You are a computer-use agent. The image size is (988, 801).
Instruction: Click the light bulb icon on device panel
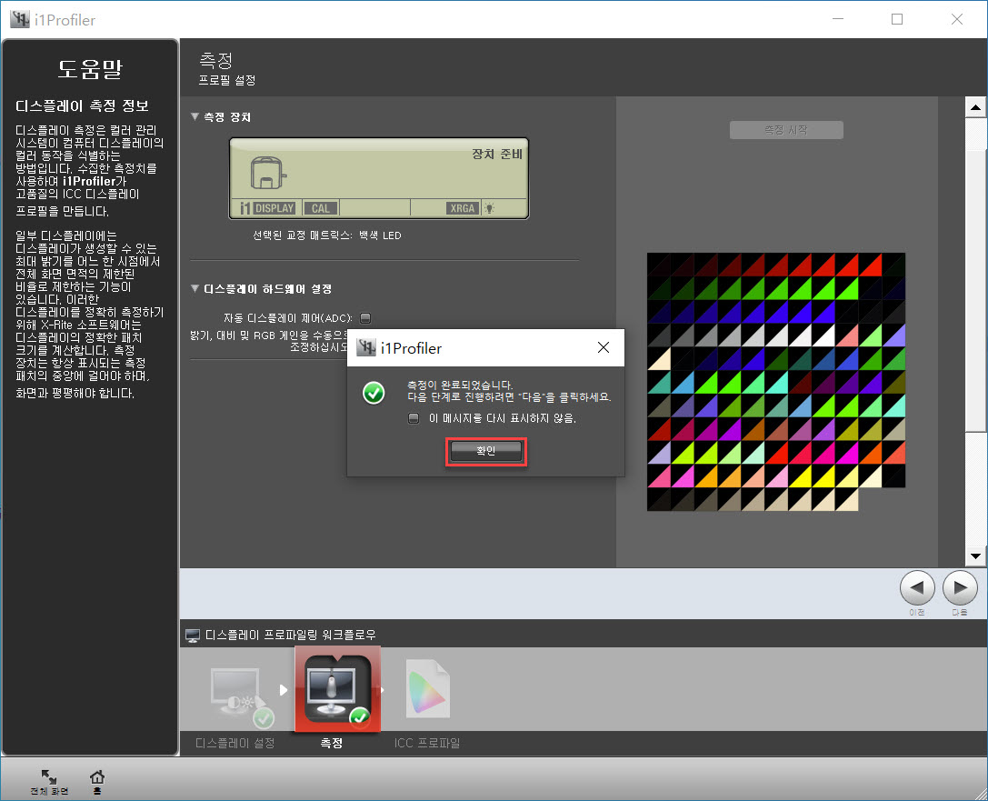490,208
